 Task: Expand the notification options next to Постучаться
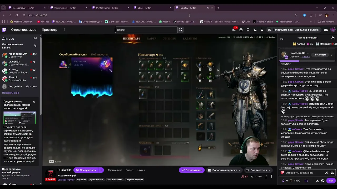101,170
